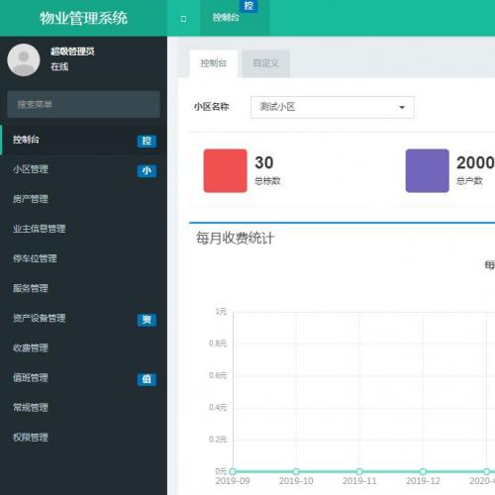Open 资产设备管理 menu item
This screenshot has height=495, width=495.
[x=83, y=318]
